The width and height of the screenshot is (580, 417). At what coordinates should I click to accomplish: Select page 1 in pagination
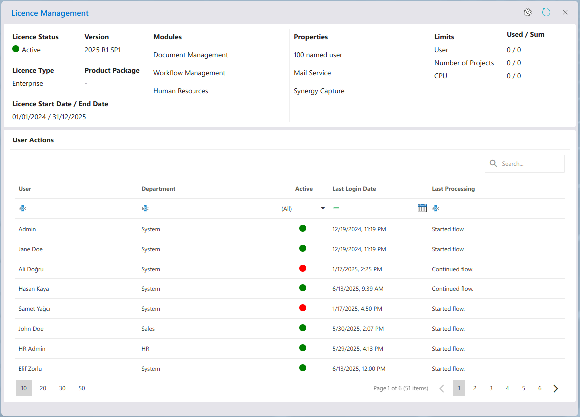pyautogui.click(x=459, y=388)
